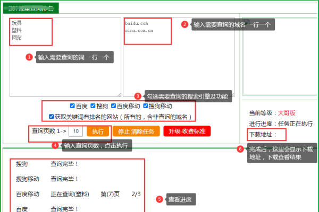This screenshot has width=319, height=212.
Task: Click the 查询页数 1-> label
Action: coord(49,131)
